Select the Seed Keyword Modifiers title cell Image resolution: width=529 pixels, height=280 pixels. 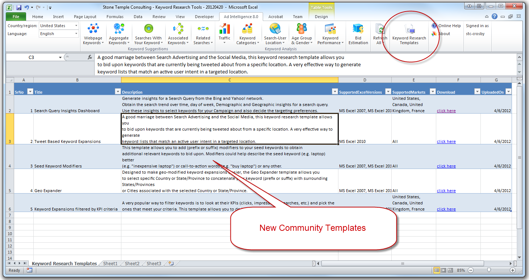(77, 156)
